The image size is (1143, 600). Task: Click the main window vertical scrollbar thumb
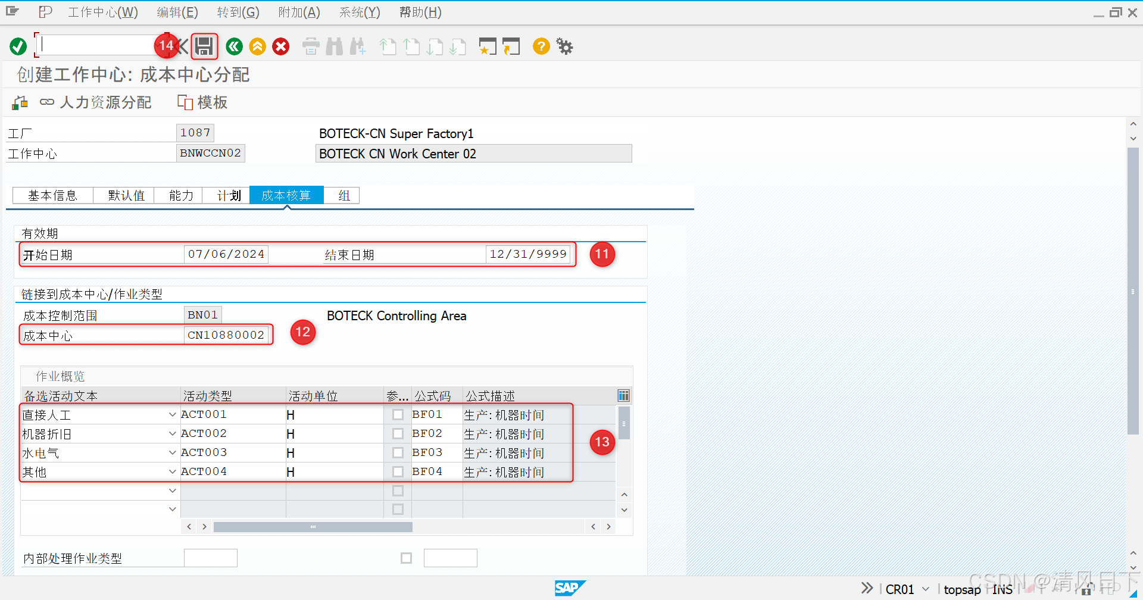coord(1133,292)
